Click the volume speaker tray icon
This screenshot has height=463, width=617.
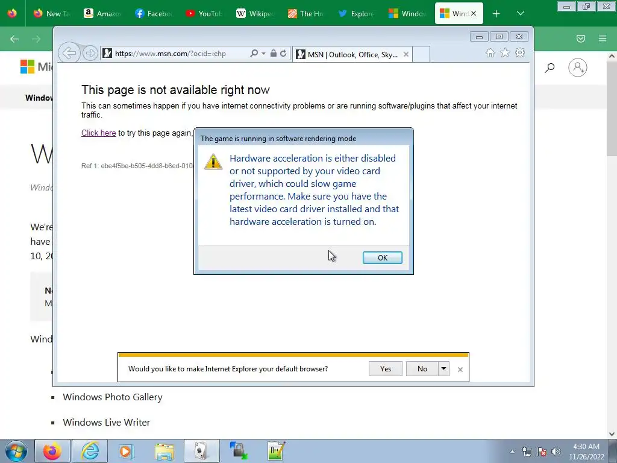[x=556, y=452]
